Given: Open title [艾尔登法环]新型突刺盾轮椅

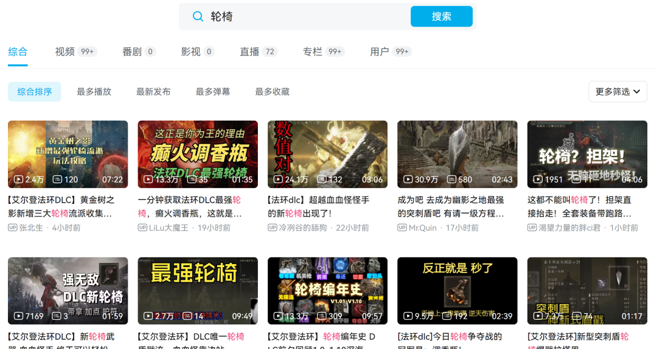Looking at the screenshot, I should pyautogui.click(x=579, y=341).
